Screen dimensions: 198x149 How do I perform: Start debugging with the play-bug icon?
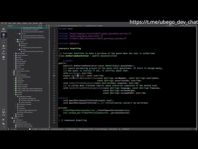coord(3,124)
